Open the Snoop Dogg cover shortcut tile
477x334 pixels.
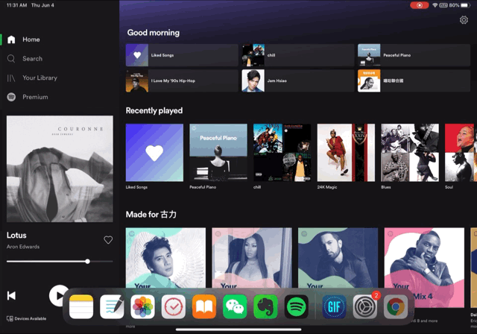[x=414, y=81]
